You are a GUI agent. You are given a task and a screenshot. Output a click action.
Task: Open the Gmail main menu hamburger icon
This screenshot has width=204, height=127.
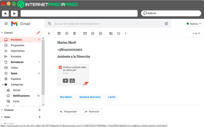6,24
